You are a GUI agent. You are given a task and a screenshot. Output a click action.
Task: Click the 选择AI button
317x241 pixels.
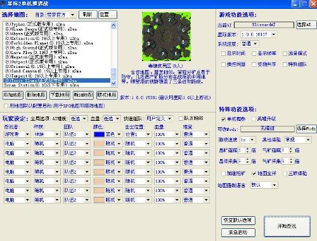tap(306, 25)
